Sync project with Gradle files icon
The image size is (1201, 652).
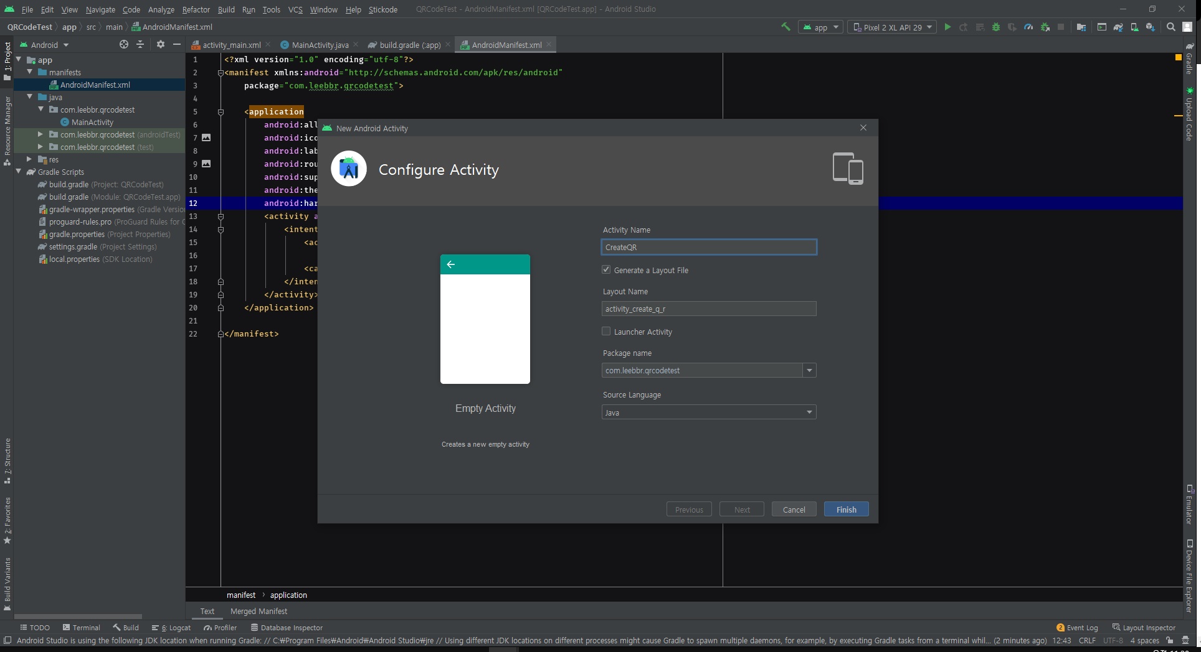pos(1118,27)
